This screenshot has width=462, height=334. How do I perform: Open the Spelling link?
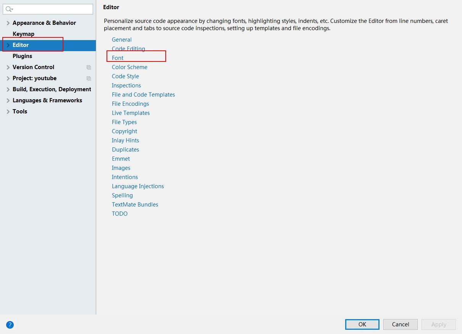tap(122, 195)
